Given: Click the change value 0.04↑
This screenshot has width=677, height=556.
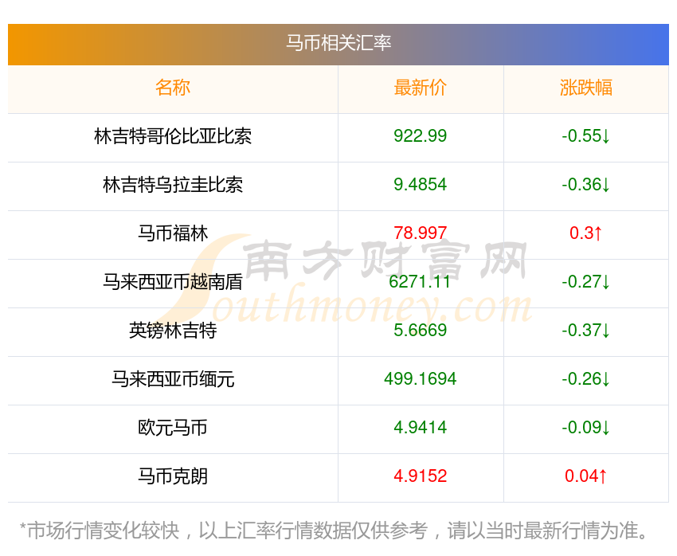Looking at the screenshot, I should point(586,476).
